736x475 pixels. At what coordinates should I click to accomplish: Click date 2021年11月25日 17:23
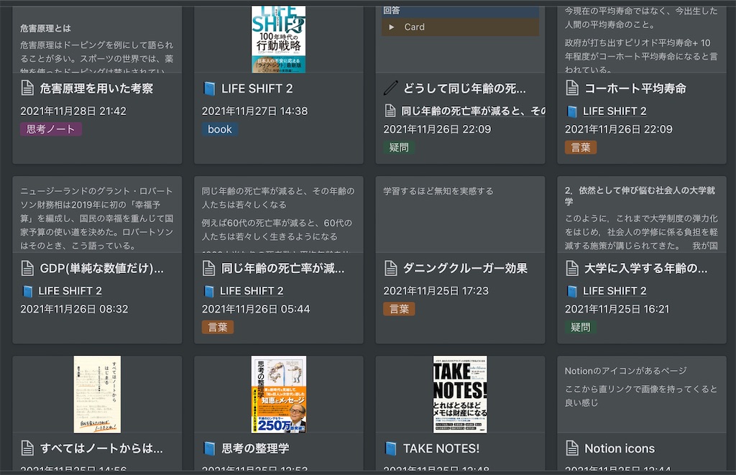tap(436, 291)
